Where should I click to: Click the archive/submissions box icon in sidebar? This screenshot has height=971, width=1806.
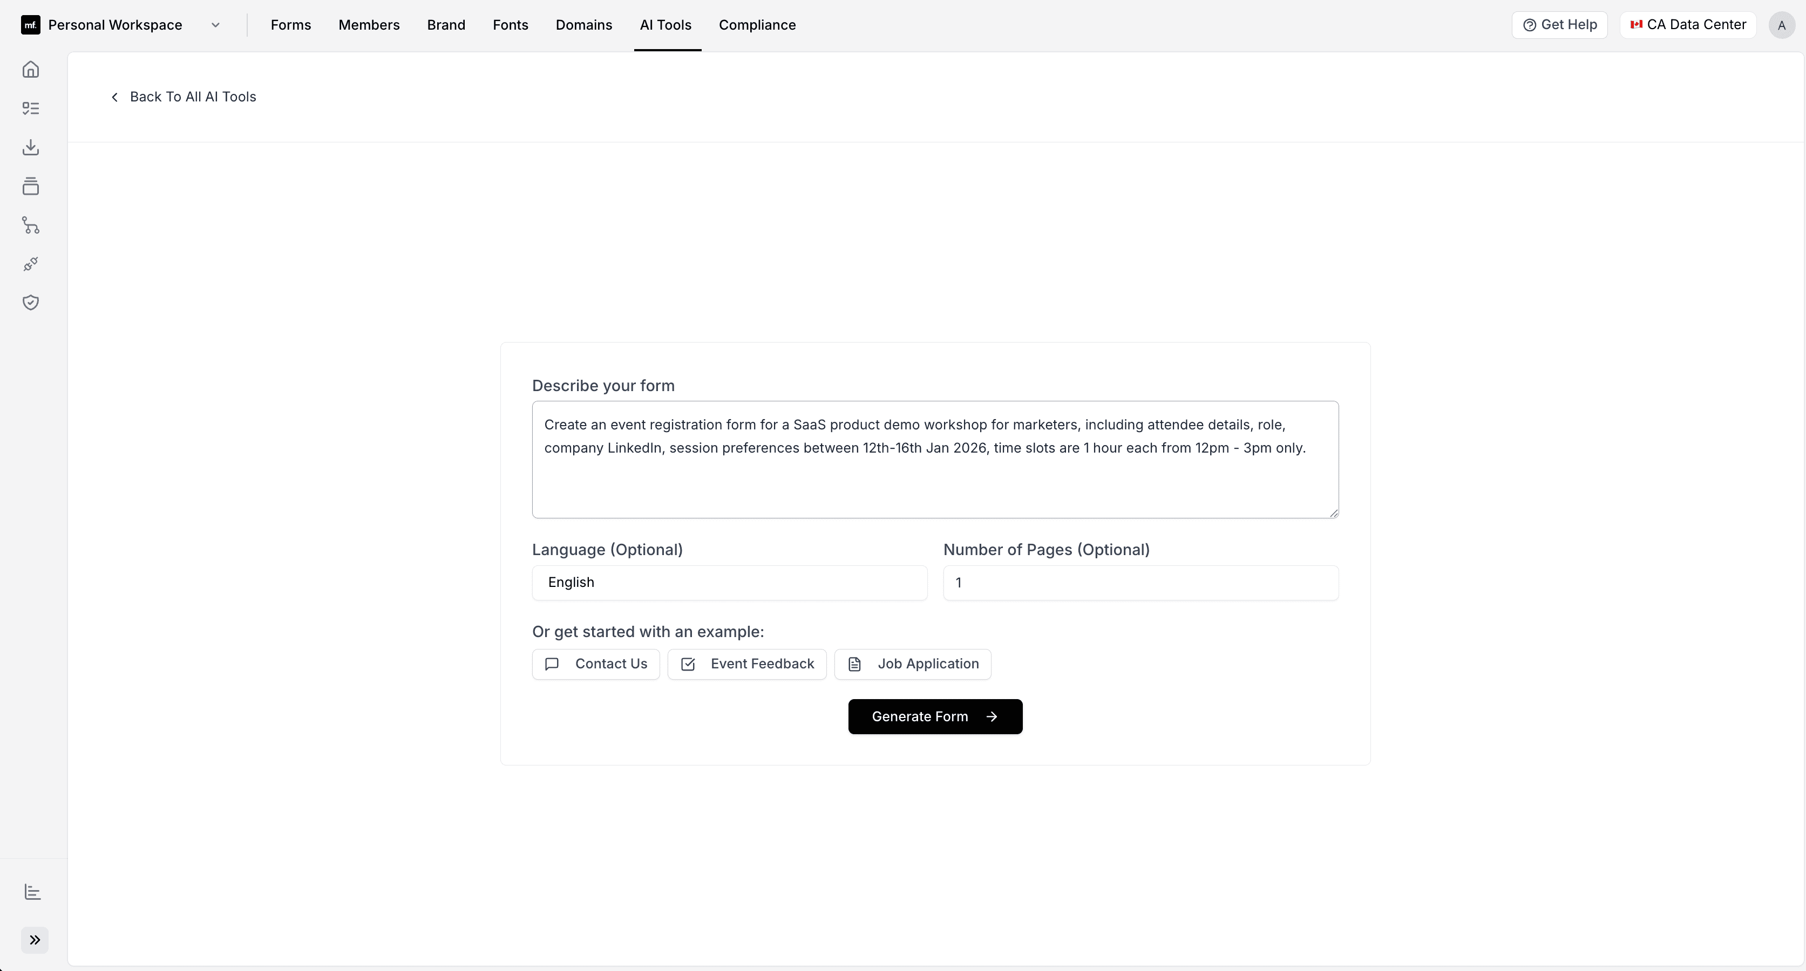click(31, 186)
